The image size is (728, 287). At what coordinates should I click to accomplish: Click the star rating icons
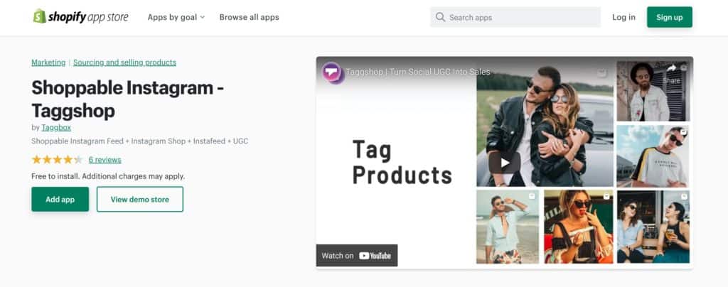pyautogui.click(x=57, y=160)
